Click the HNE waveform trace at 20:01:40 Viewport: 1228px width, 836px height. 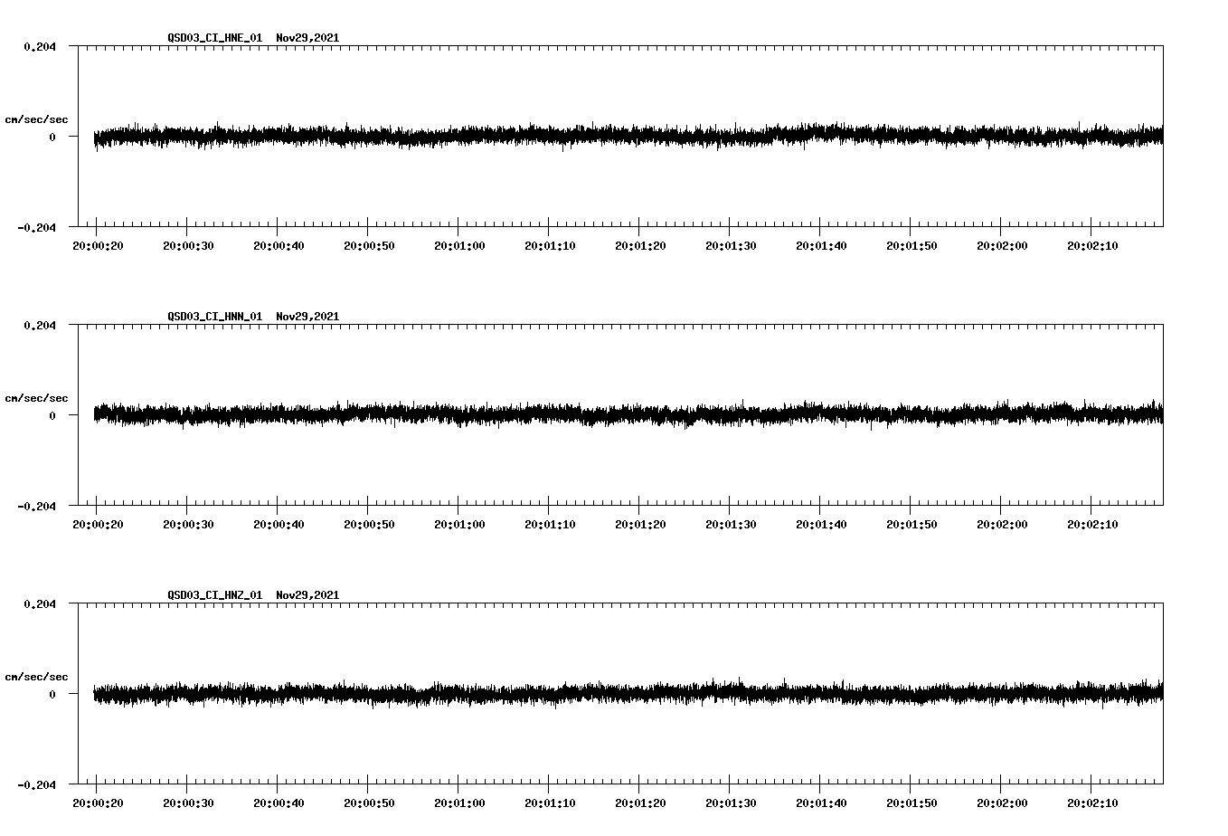[x=820, y=134]
